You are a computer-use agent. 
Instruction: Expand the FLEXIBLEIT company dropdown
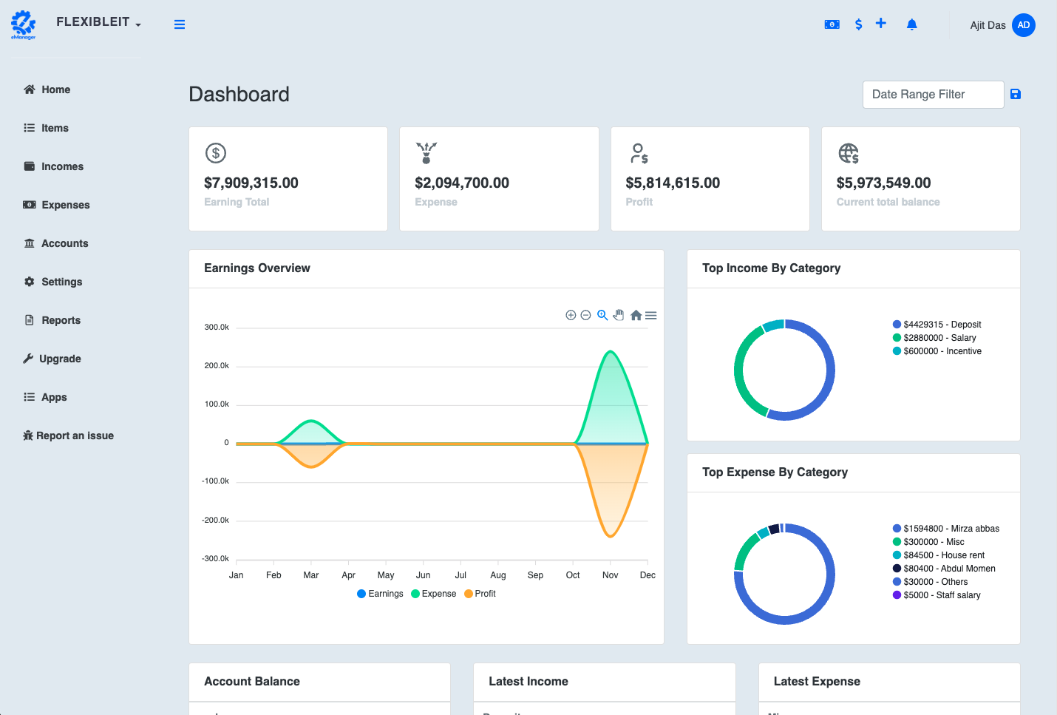(x=98, y=22)
